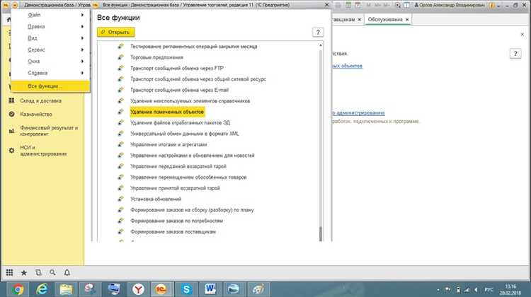The height and width of the screenshot is (297, 531).
Task: Click the search magnifier in bottom panel
Action: point(52,272)
